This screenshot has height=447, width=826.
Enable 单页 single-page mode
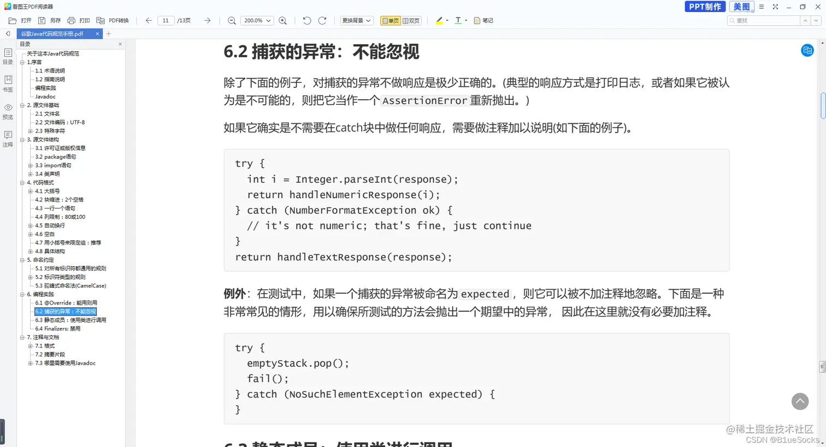point(391,20)
